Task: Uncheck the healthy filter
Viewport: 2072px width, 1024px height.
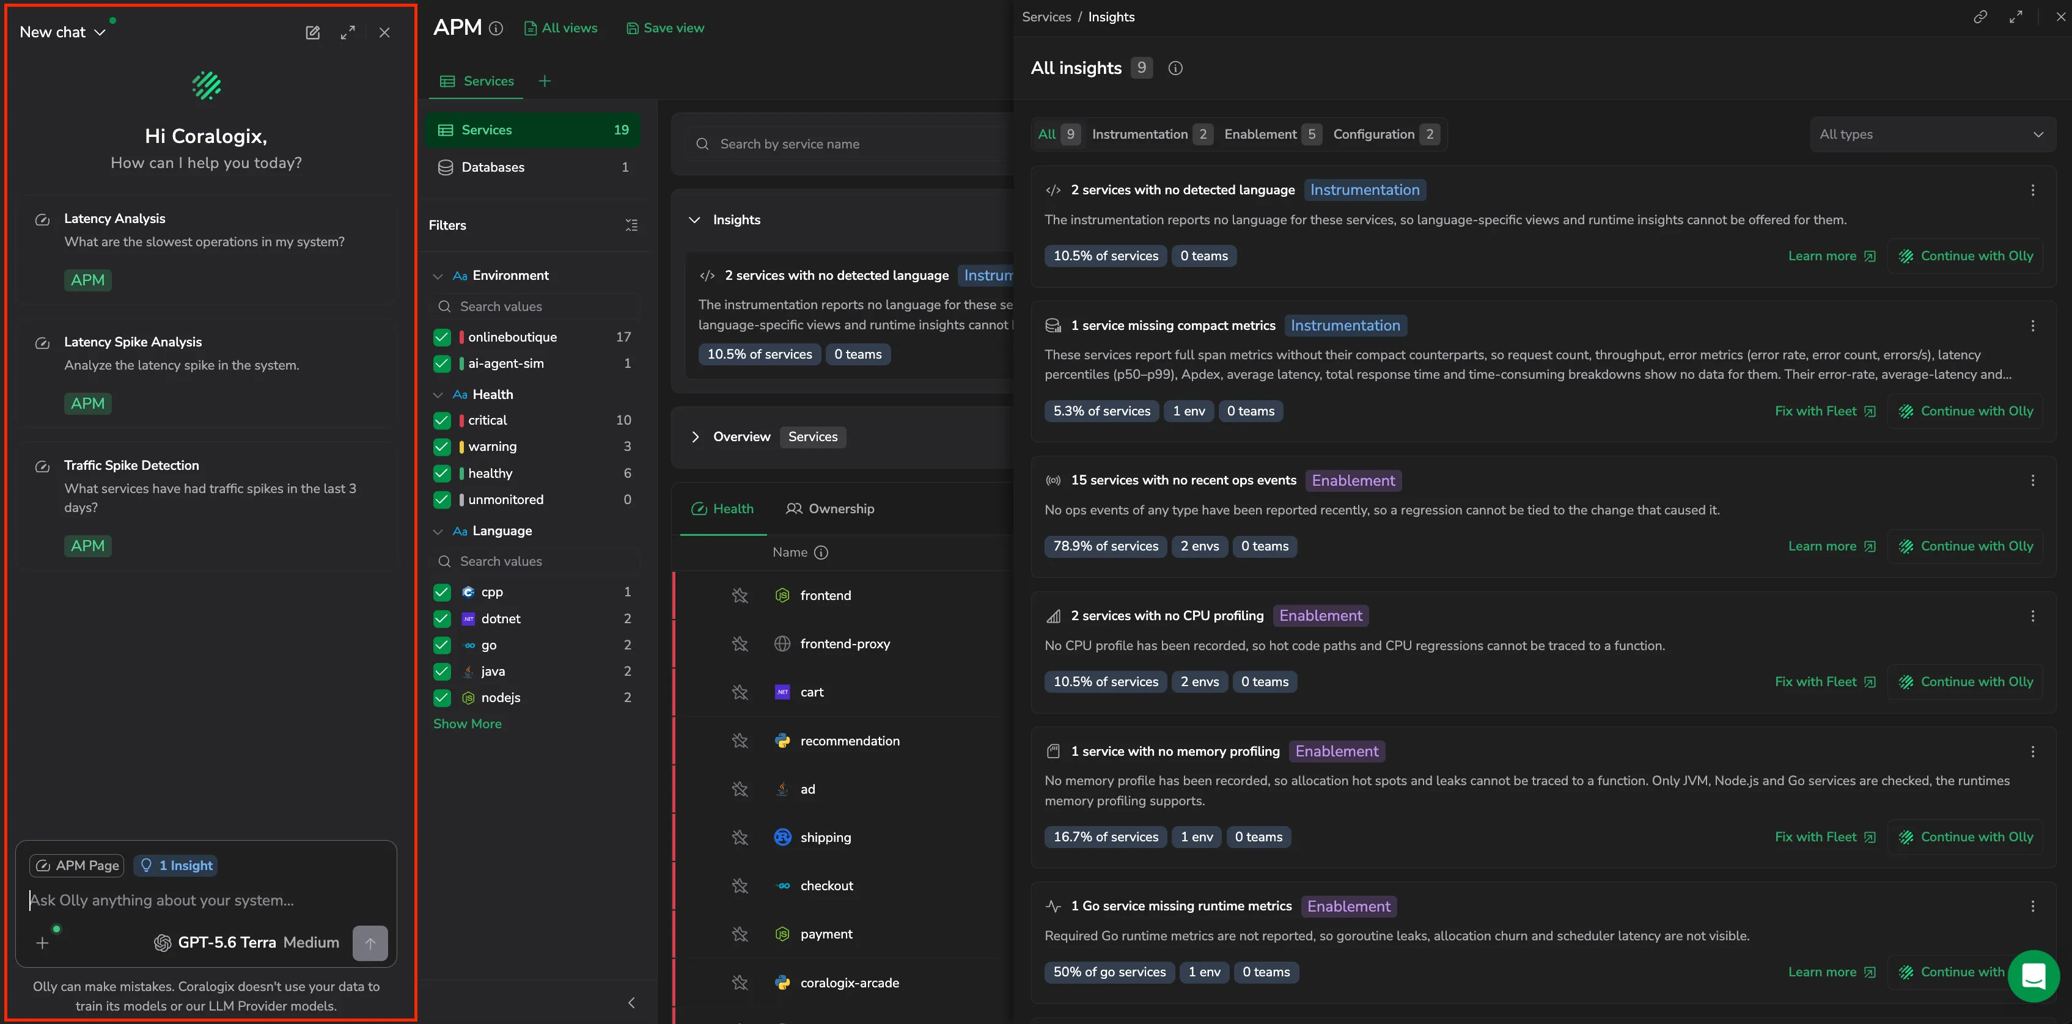Action: [441, 474]
